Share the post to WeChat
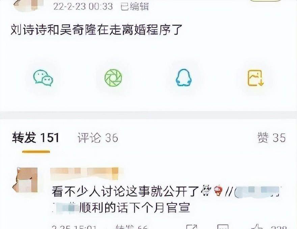297x229 pixels. pos(43,78)
